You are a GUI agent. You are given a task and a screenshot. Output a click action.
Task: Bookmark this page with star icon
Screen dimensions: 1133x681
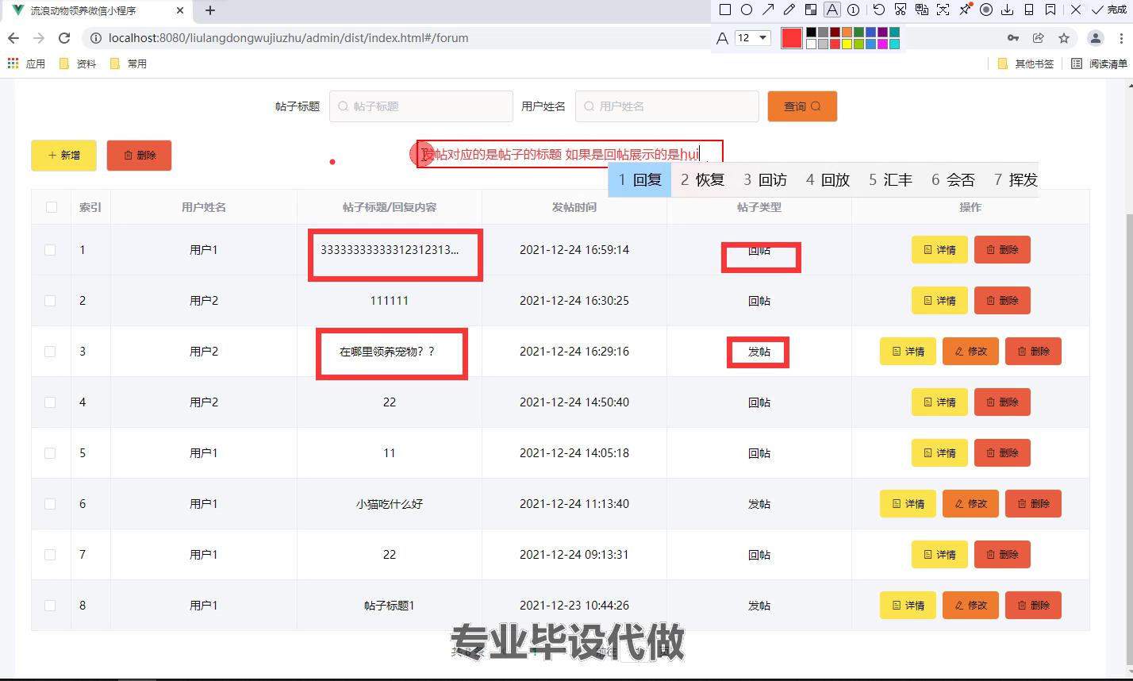[x=1064, y=38]
